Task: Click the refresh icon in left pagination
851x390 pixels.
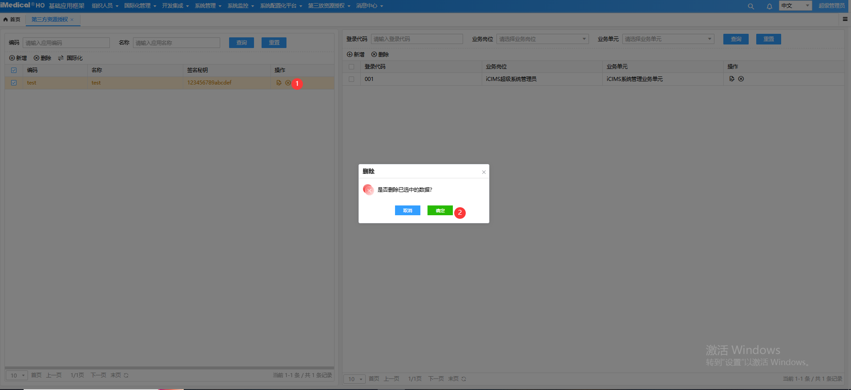Action: (x=126, y=375)
